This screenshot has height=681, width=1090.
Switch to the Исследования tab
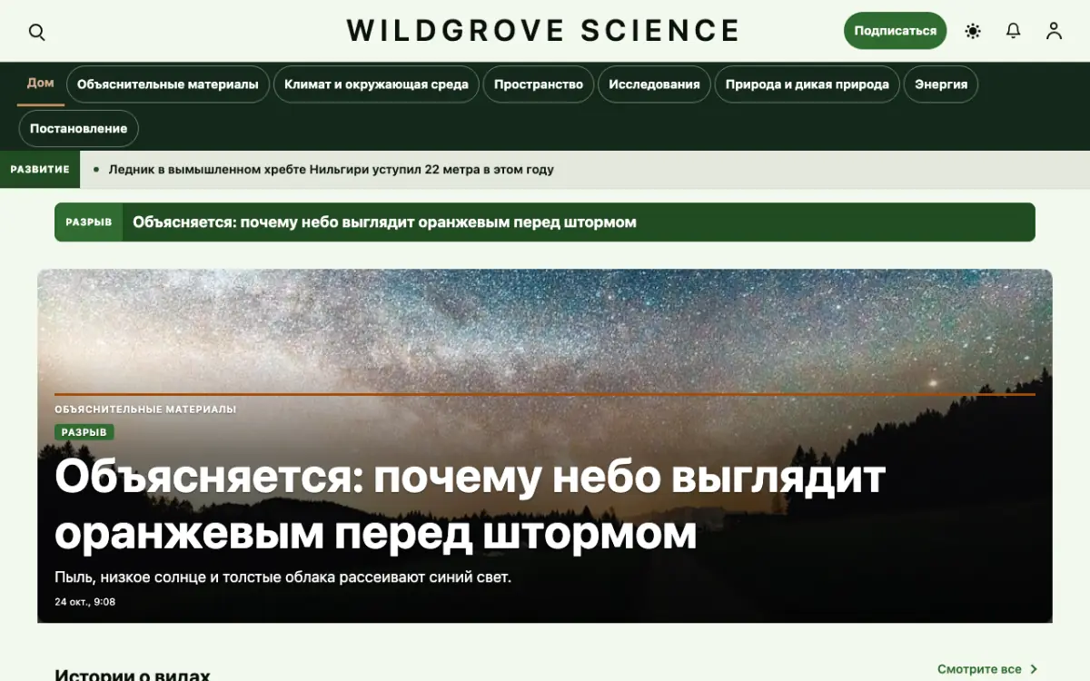pos(654,84)
